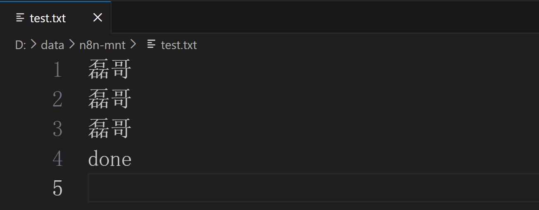Click line number 5 in the gutter
This screenshot has height=210, width=539.
[x=57, y=188]
